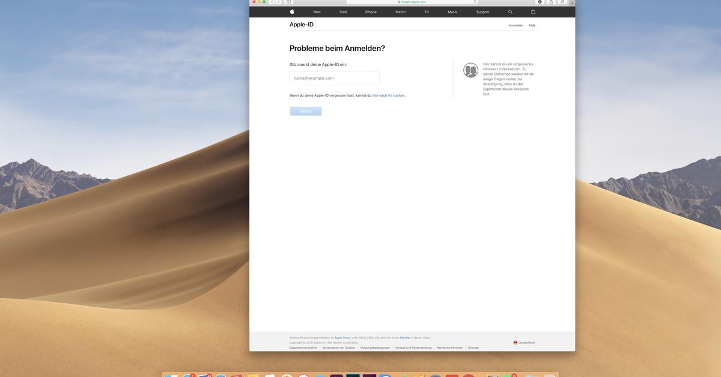This screenshot has width=721, height=377.
Task: Open the Verwendung von Cookies link
Action: [x=339, y=348]
